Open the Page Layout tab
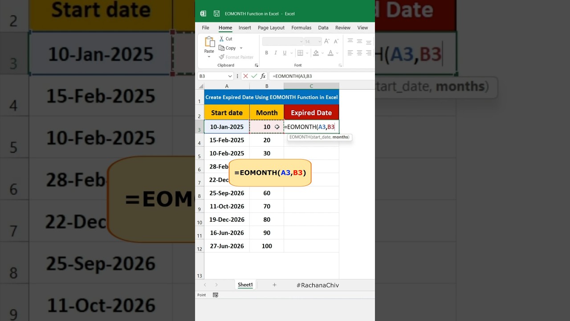Viewport: 570px width, 321px height. point(271,28)
